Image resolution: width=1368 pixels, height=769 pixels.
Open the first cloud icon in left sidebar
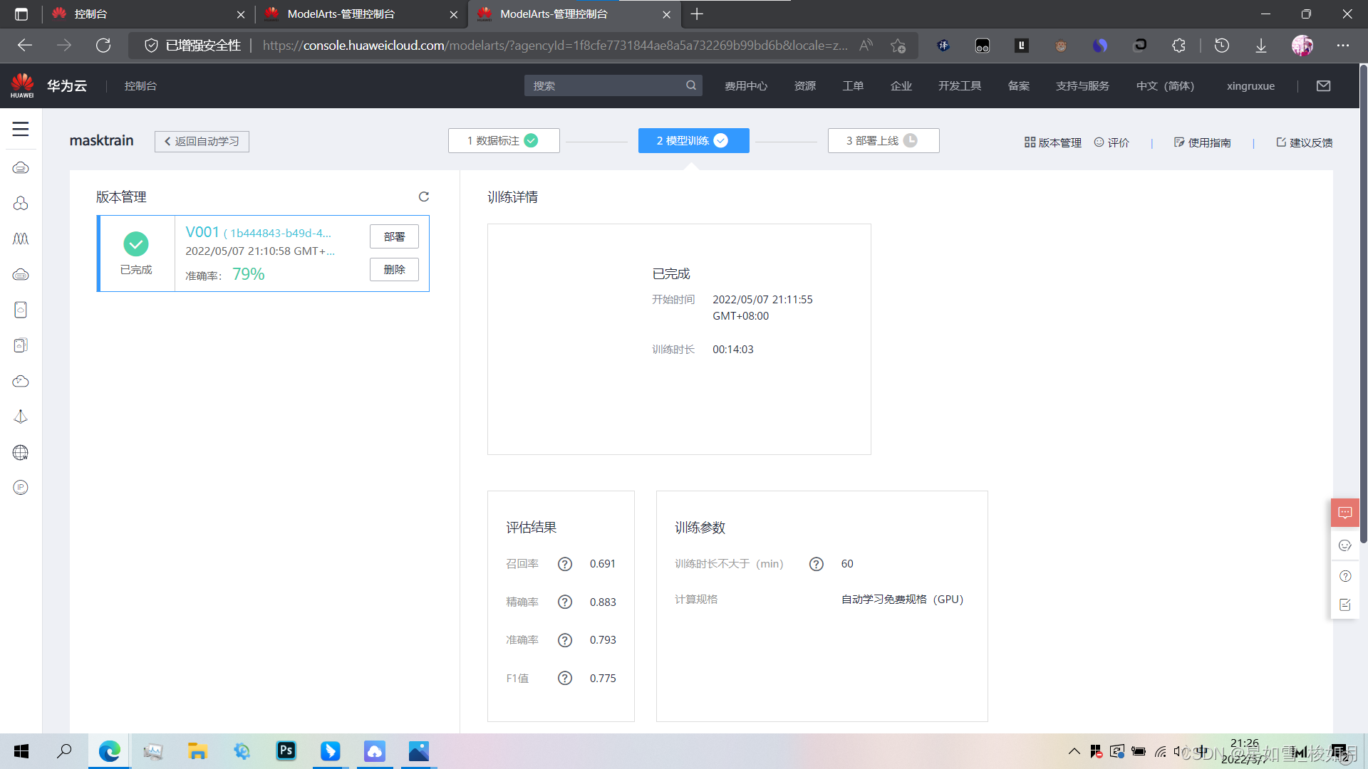coord(21,167)
